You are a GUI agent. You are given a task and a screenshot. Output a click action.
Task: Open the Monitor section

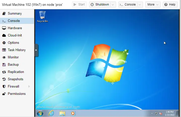click(x=17, y=57)
